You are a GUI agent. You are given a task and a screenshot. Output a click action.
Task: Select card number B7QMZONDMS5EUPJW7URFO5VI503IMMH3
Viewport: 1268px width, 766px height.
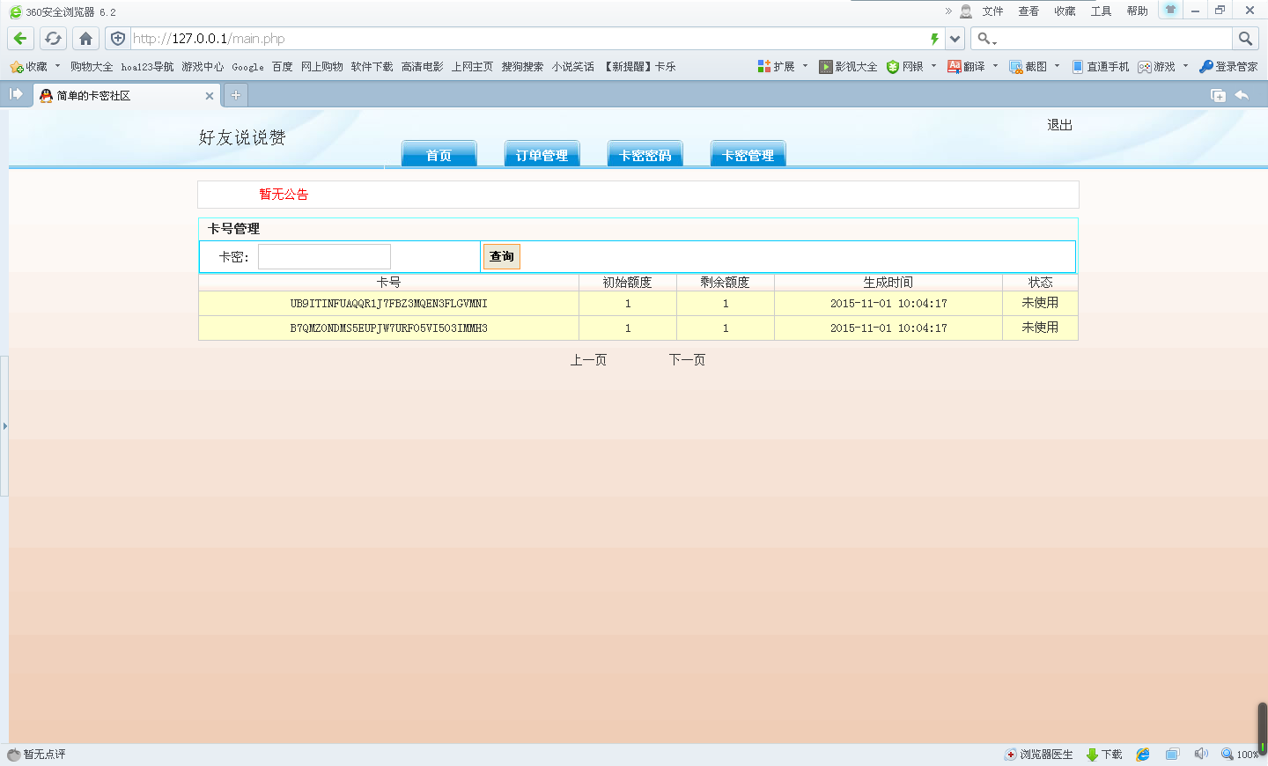point(388,328)
